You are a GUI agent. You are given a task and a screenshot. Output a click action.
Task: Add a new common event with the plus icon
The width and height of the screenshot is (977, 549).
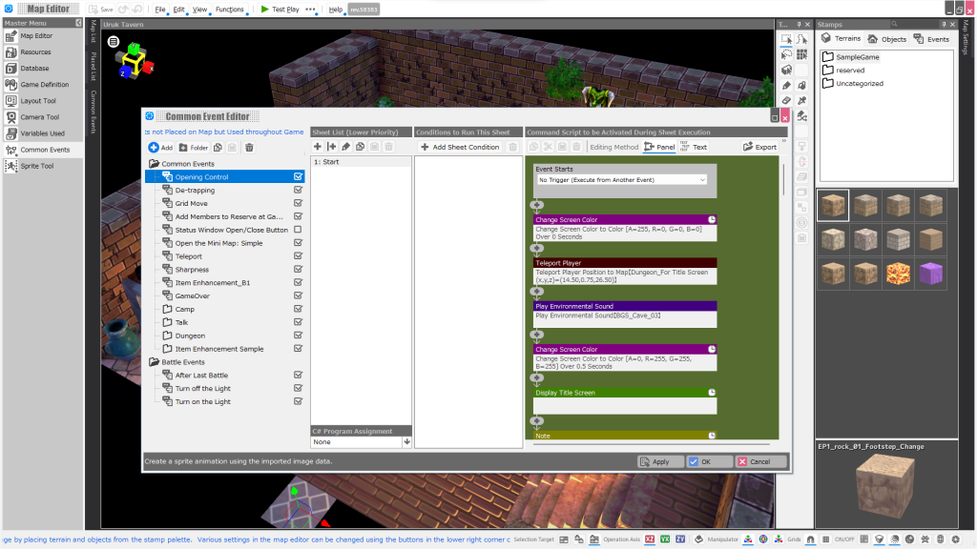[157, 146]
